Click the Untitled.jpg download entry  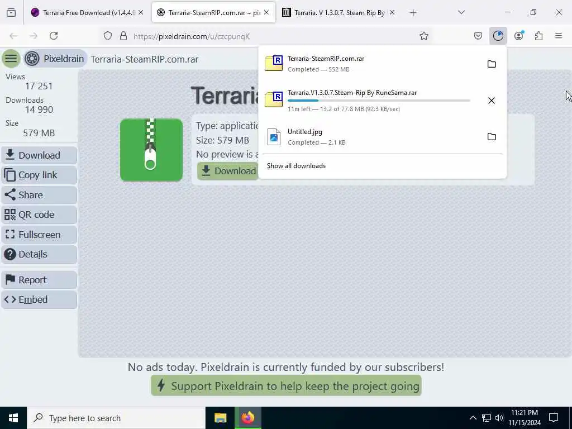pyautogui.click(x=371, y=137)
